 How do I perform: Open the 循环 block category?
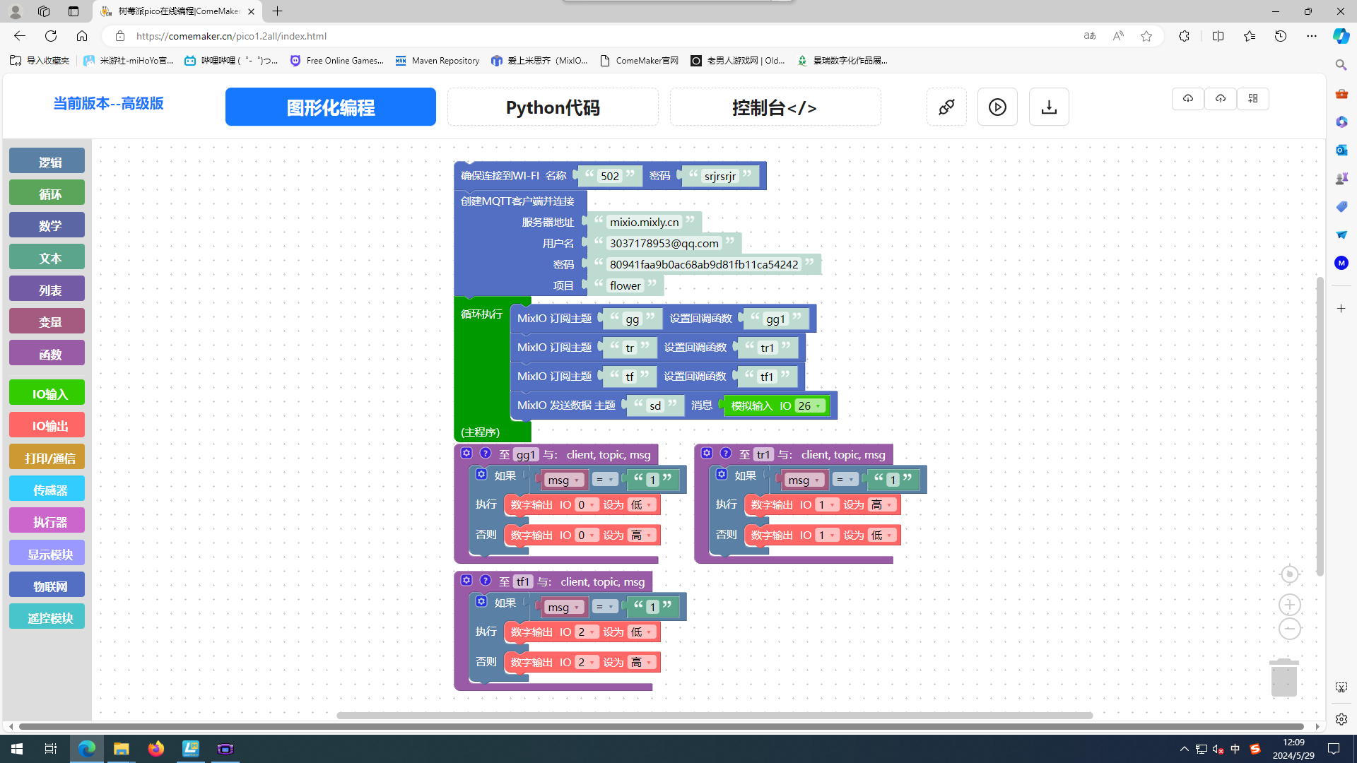click(47, 194)
